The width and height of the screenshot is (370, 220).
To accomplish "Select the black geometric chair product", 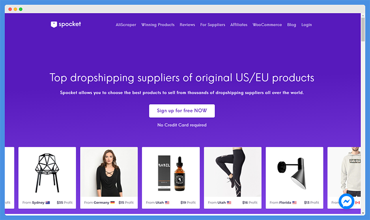I will pos(47,173).
